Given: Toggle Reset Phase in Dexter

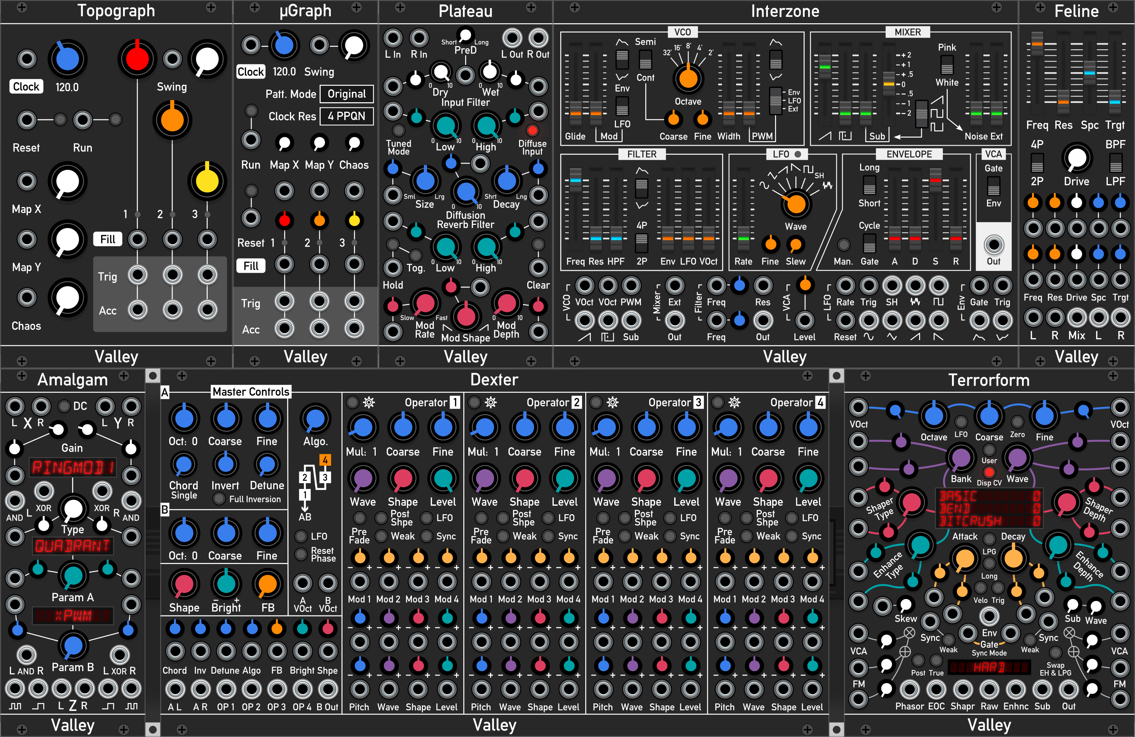Looking at the screenshot, I should [x=300, y=554].
